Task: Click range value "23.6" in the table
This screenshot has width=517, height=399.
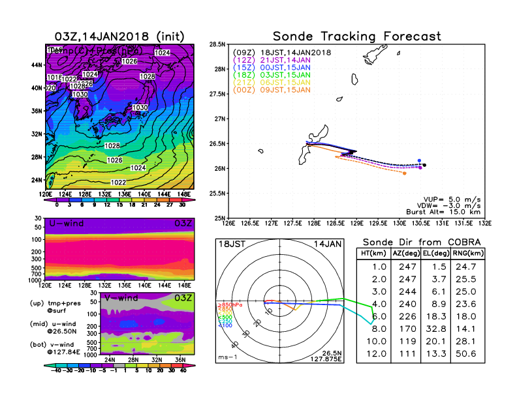Action: pyautogui.click(x=466, y=304)
